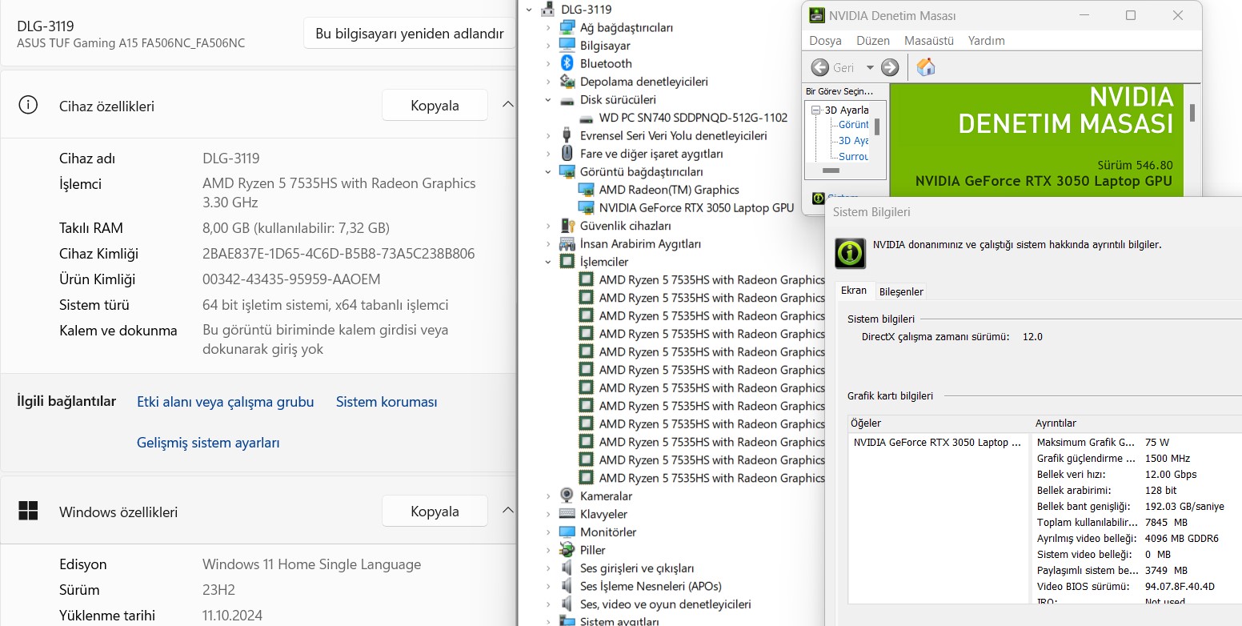Click the WD PC SN740 disk icon

tap(587, 118)
